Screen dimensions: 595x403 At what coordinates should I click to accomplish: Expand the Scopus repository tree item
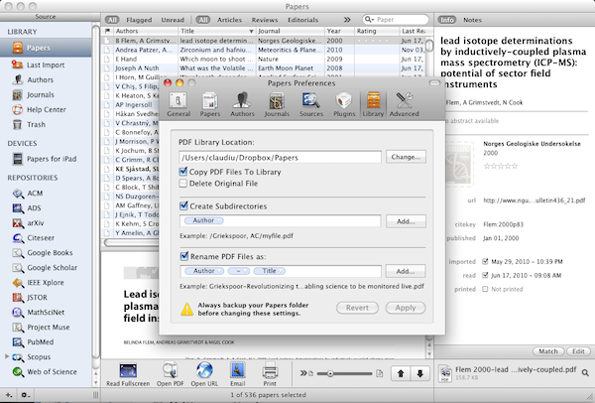point(7,356)
